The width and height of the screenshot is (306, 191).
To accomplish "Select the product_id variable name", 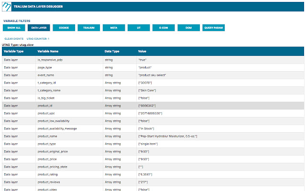I will [45, 106].
